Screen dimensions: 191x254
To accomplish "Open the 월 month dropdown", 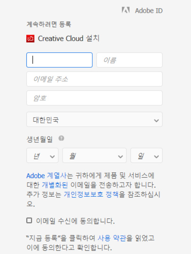I will [94, 155].
